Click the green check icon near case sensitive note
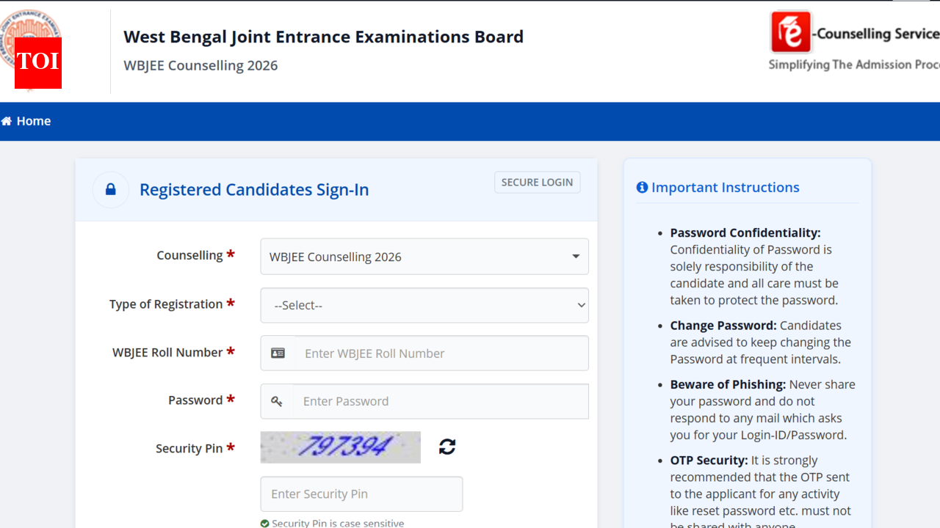The image size is (940, 528). (265, 524)
